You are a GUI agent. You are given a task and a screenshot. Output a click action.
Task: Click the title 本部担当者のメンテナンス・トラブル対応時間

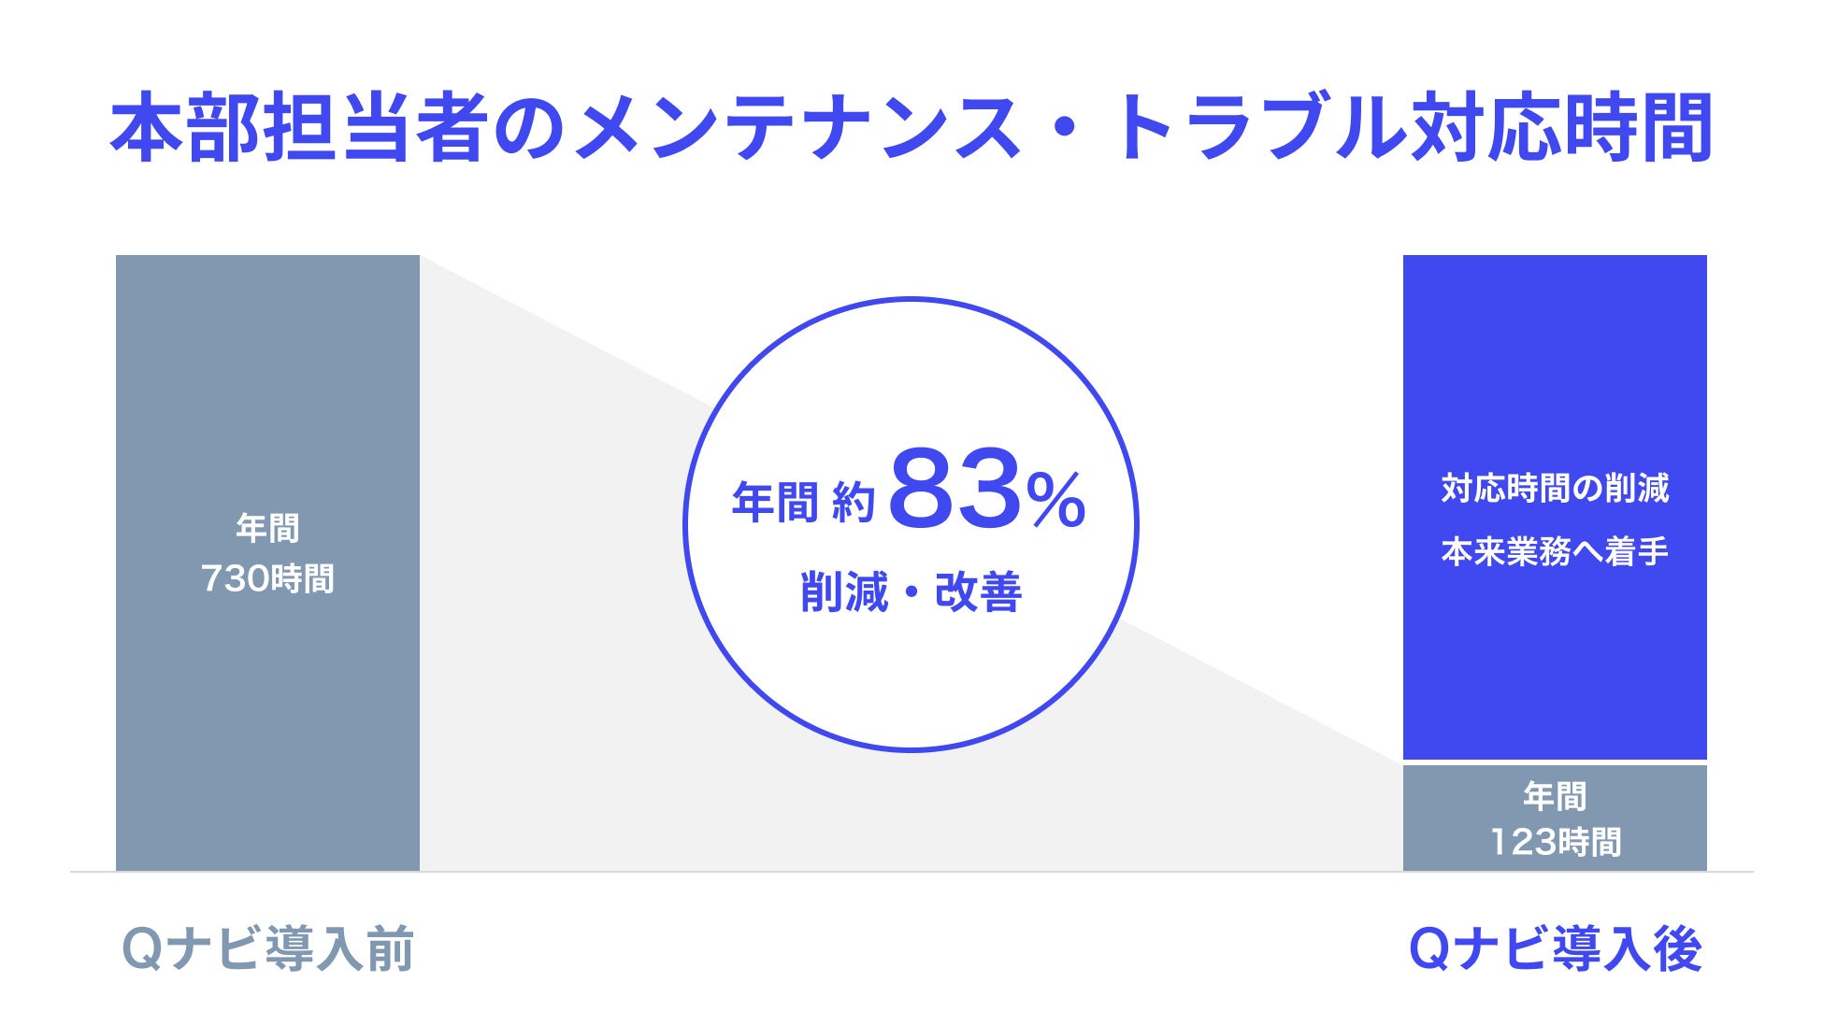(911, 128)
